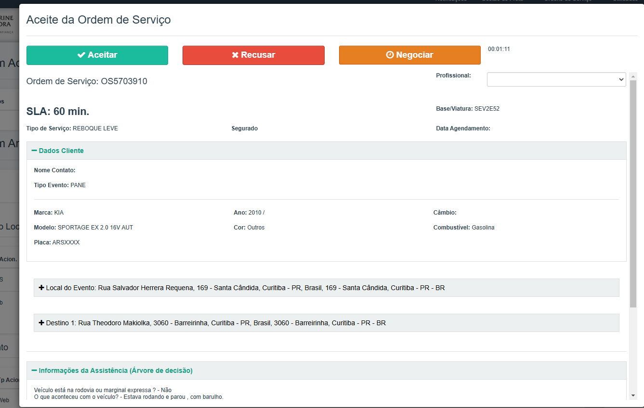
Task: Click the plus icon beside Local do Evento
Action: pyautogui.click(x=41, y=288)
